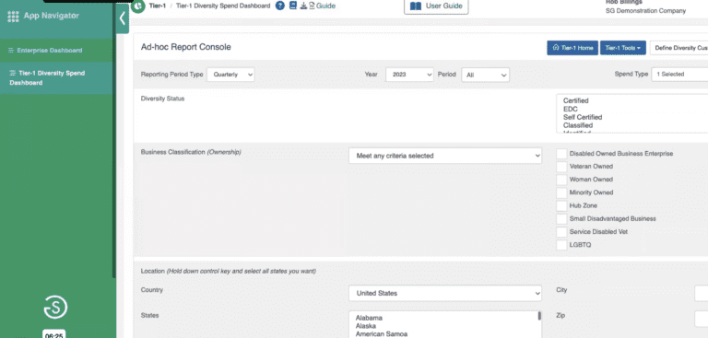Open the Meet any criteria selected dropdown
This screenshot has height=338, width=708.
(x=445, y=156)
